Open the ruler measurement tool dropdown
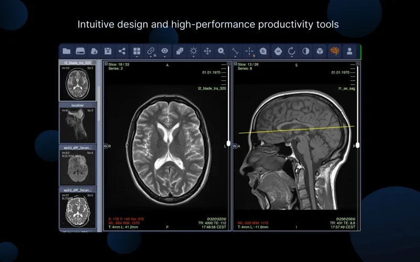This screenshot has height=262, width=420. tap(235, 52)
